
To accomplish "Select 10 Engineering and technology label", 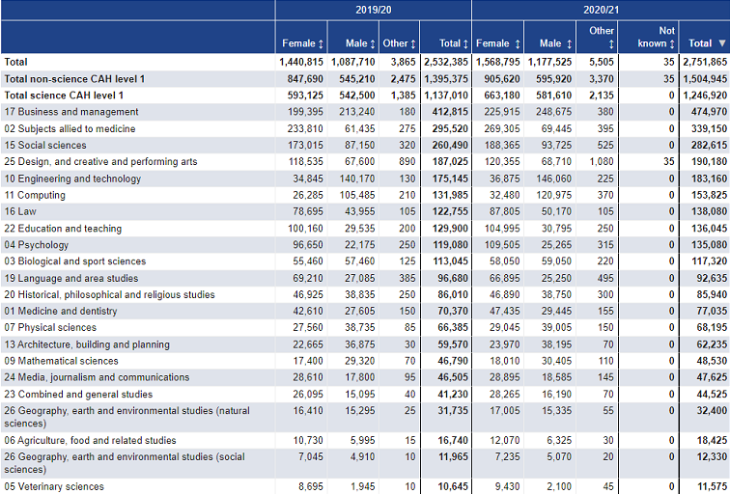I will [x=72, y=178].
